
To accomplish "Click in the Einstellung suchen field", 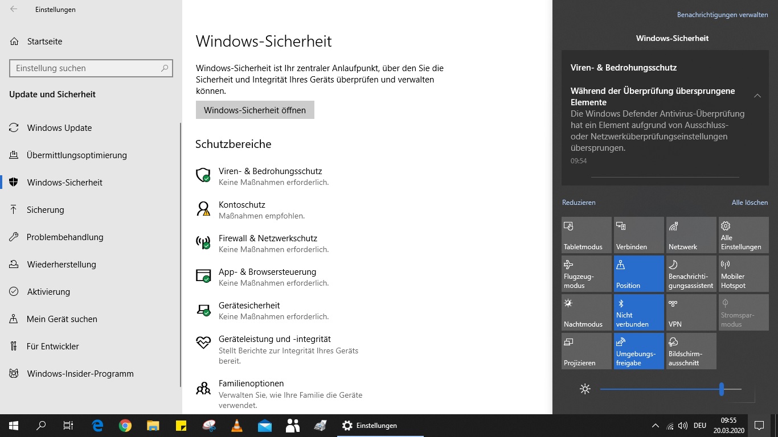I will click(91, 68).
